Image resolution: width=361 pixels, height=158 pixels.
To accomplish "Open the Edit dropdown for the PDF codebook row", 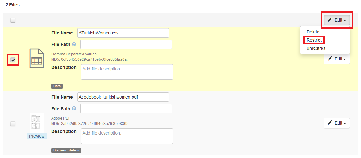I will (337, 123).
